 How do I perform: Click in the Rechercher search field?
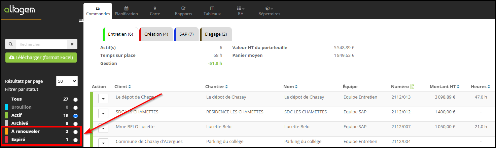pos(41,44)
